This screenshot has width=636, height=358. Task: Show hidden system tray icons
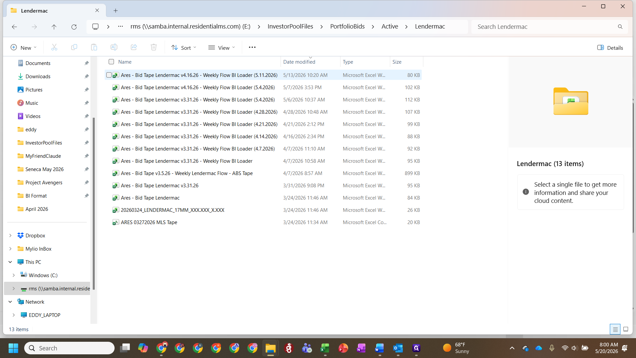pyautogui.click(x=512, y=348)
